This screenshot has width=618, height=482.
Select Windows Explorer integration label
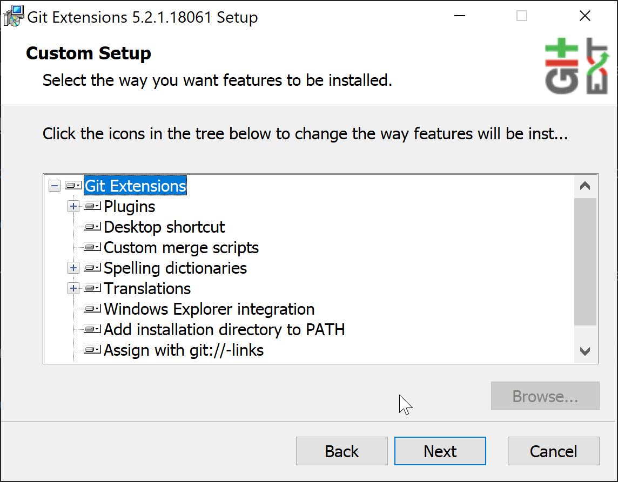click(209, 309)
